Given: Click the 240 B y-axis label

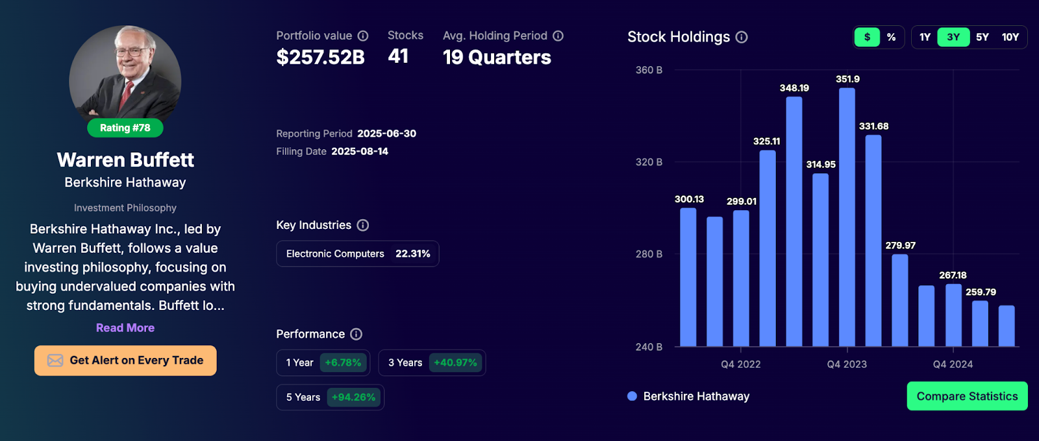Looking at the screenshot, I should 649,347.
